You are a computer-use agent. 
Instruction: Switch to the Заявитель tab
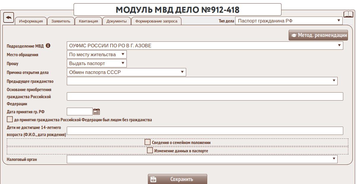coord(61,21)
